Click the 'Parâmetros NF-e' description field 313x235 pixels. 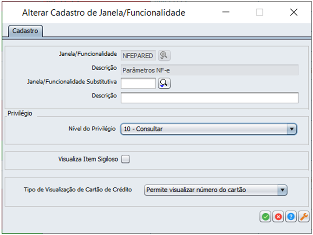(209, 70)
